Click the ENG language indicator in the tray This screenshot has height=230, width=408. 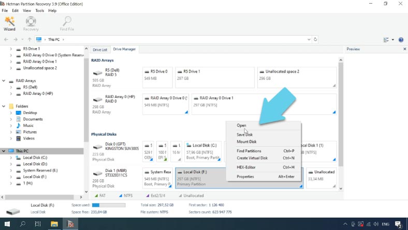tap(385, 224)
